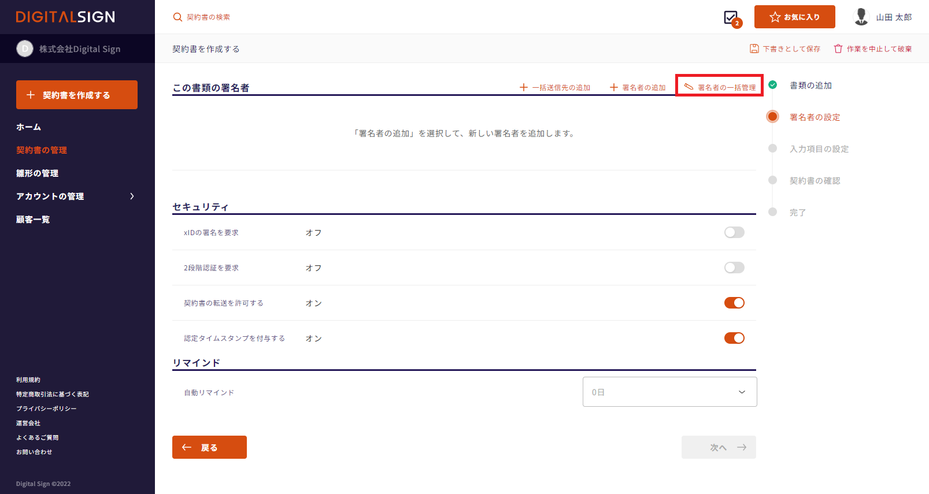Viewport: 929px width, 494px height.
Task: Expand the アカウントの管理 submenu chevron
Action: 132,196
